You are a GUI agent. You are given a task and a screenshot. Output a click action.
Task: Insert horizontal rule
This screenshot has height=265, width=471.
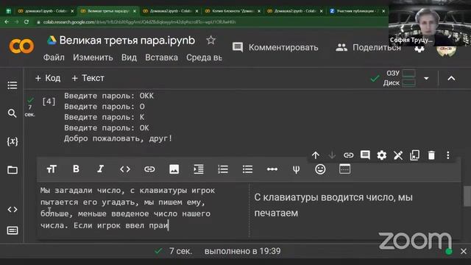[272, 169]
